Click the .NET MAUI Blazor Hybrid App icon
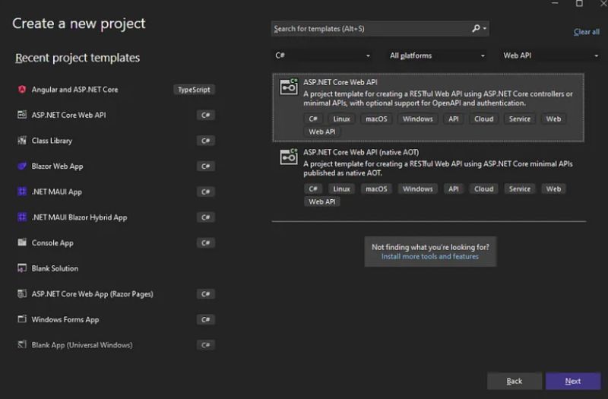Screen dimensions: 608x399 point(22,217)
